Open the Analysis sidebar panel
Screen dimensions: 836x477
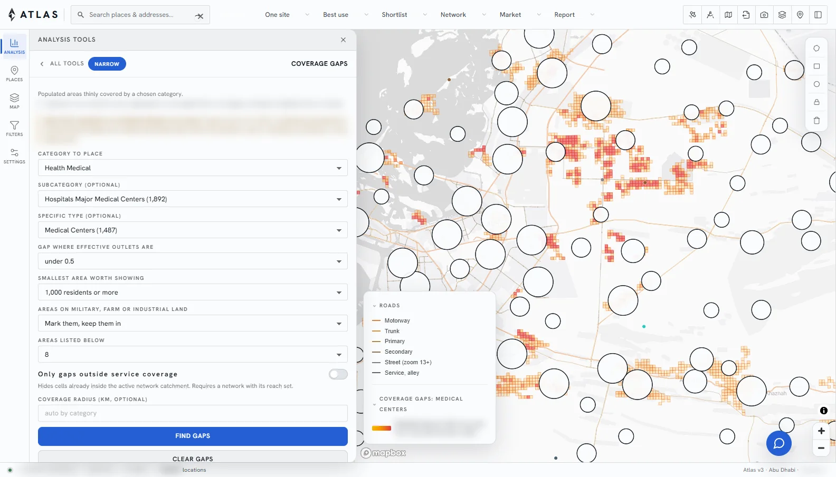[14, 45]
